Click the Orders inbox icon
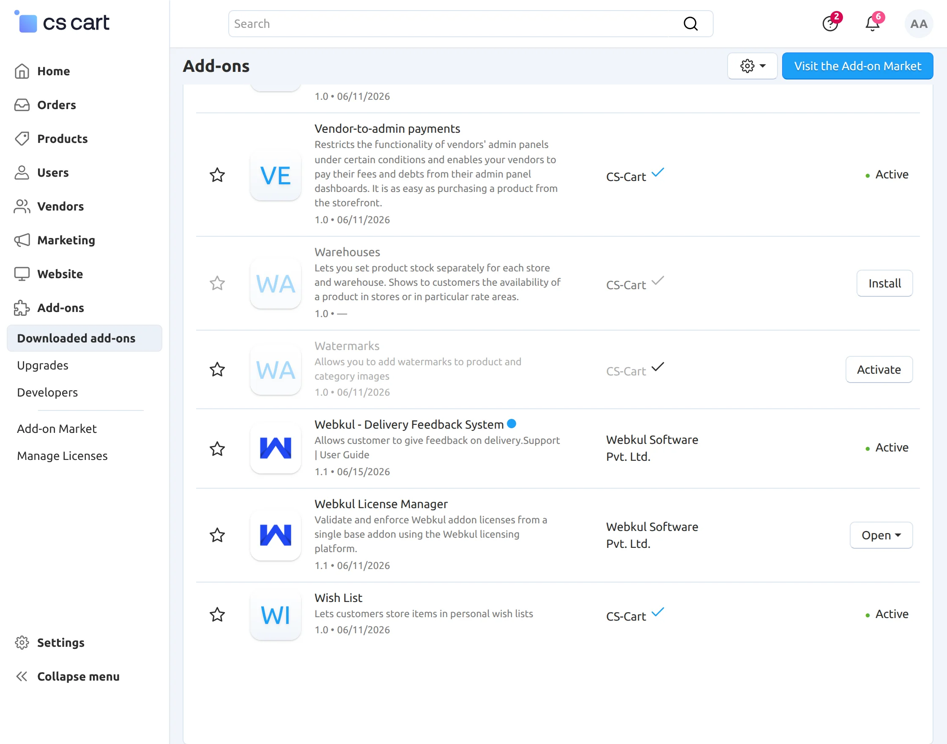Screen dimensions: 947x744 pyautogui.click(x=22, y=105)
